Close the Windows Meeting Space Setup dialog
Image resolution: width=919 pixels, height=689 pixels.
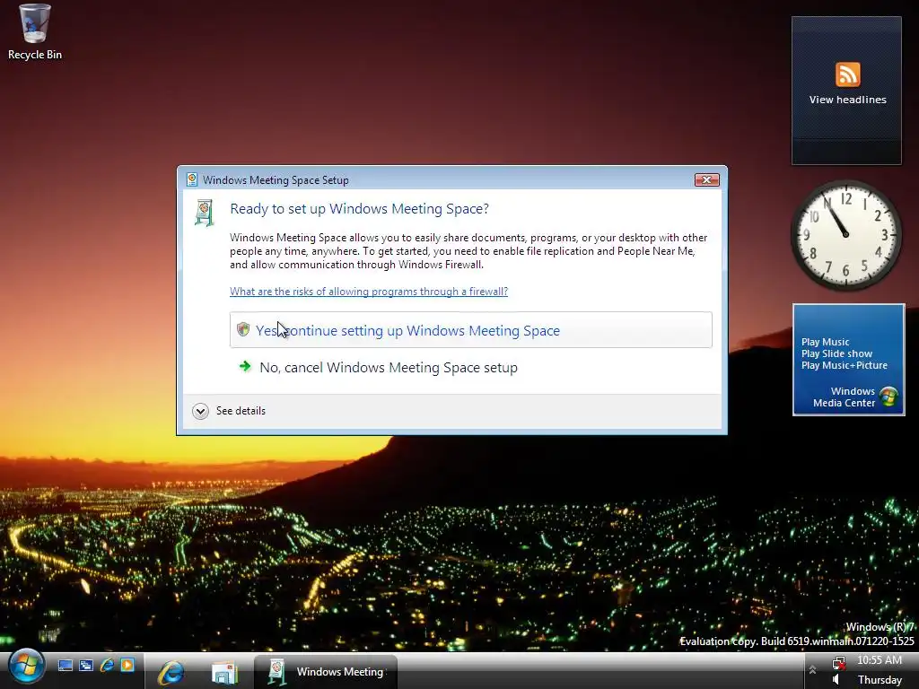pos(707,179)
